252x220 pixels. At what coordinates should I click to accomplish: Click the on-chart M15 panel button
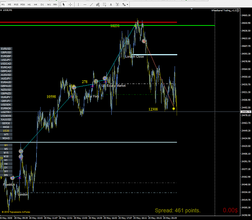(6, 153)
